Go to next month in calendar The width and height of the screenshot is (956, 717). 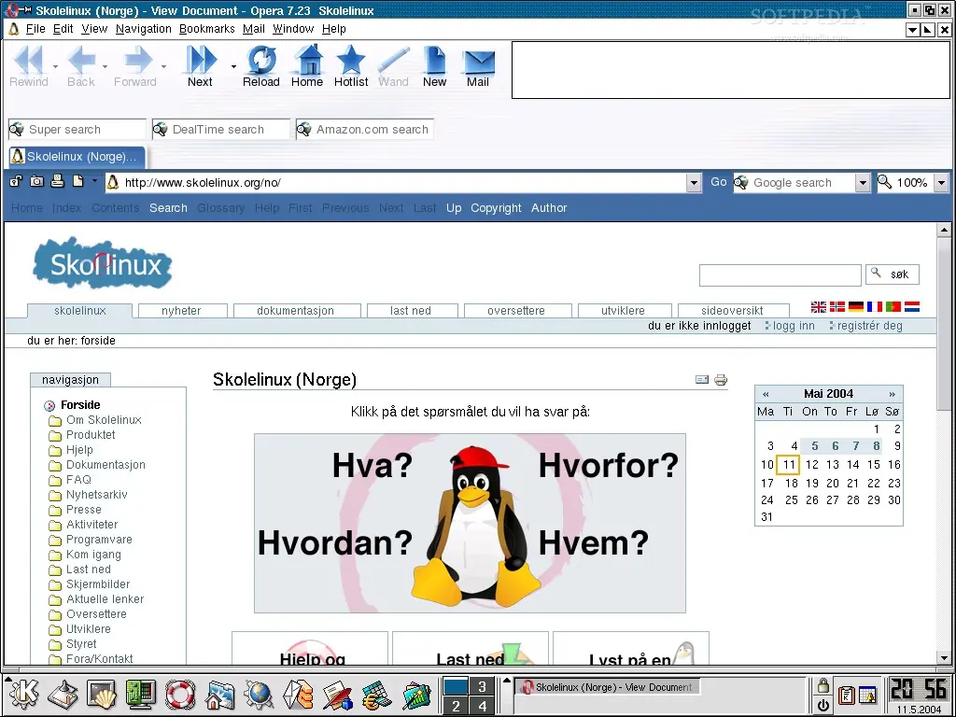[892, 394]
